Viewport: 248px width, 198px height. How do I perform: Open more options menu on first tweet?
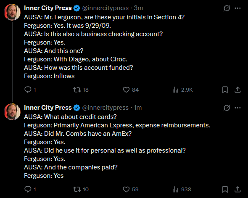(x=237, y=8)
